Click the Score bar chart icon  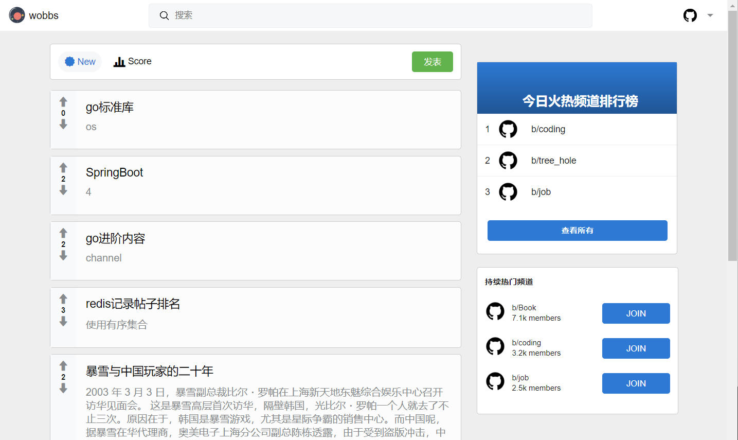coord(119,61)
